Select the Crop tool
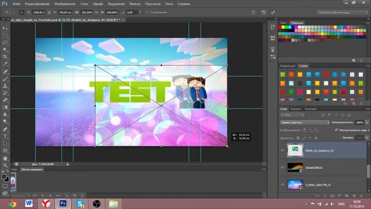Image resolution: width=371 pixels, height=209 pixels. click(5, 57)
